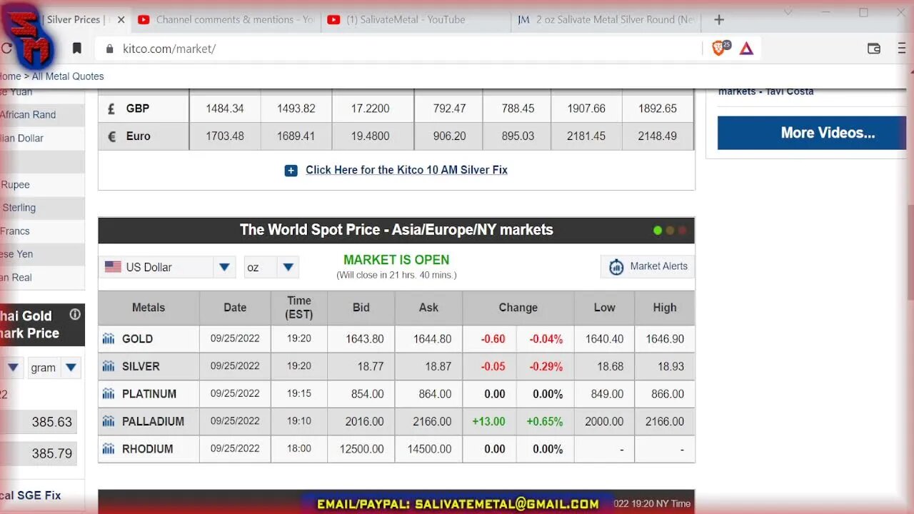
Task: Open the RHODIUM metal link
Action: [x=147, y=449]
